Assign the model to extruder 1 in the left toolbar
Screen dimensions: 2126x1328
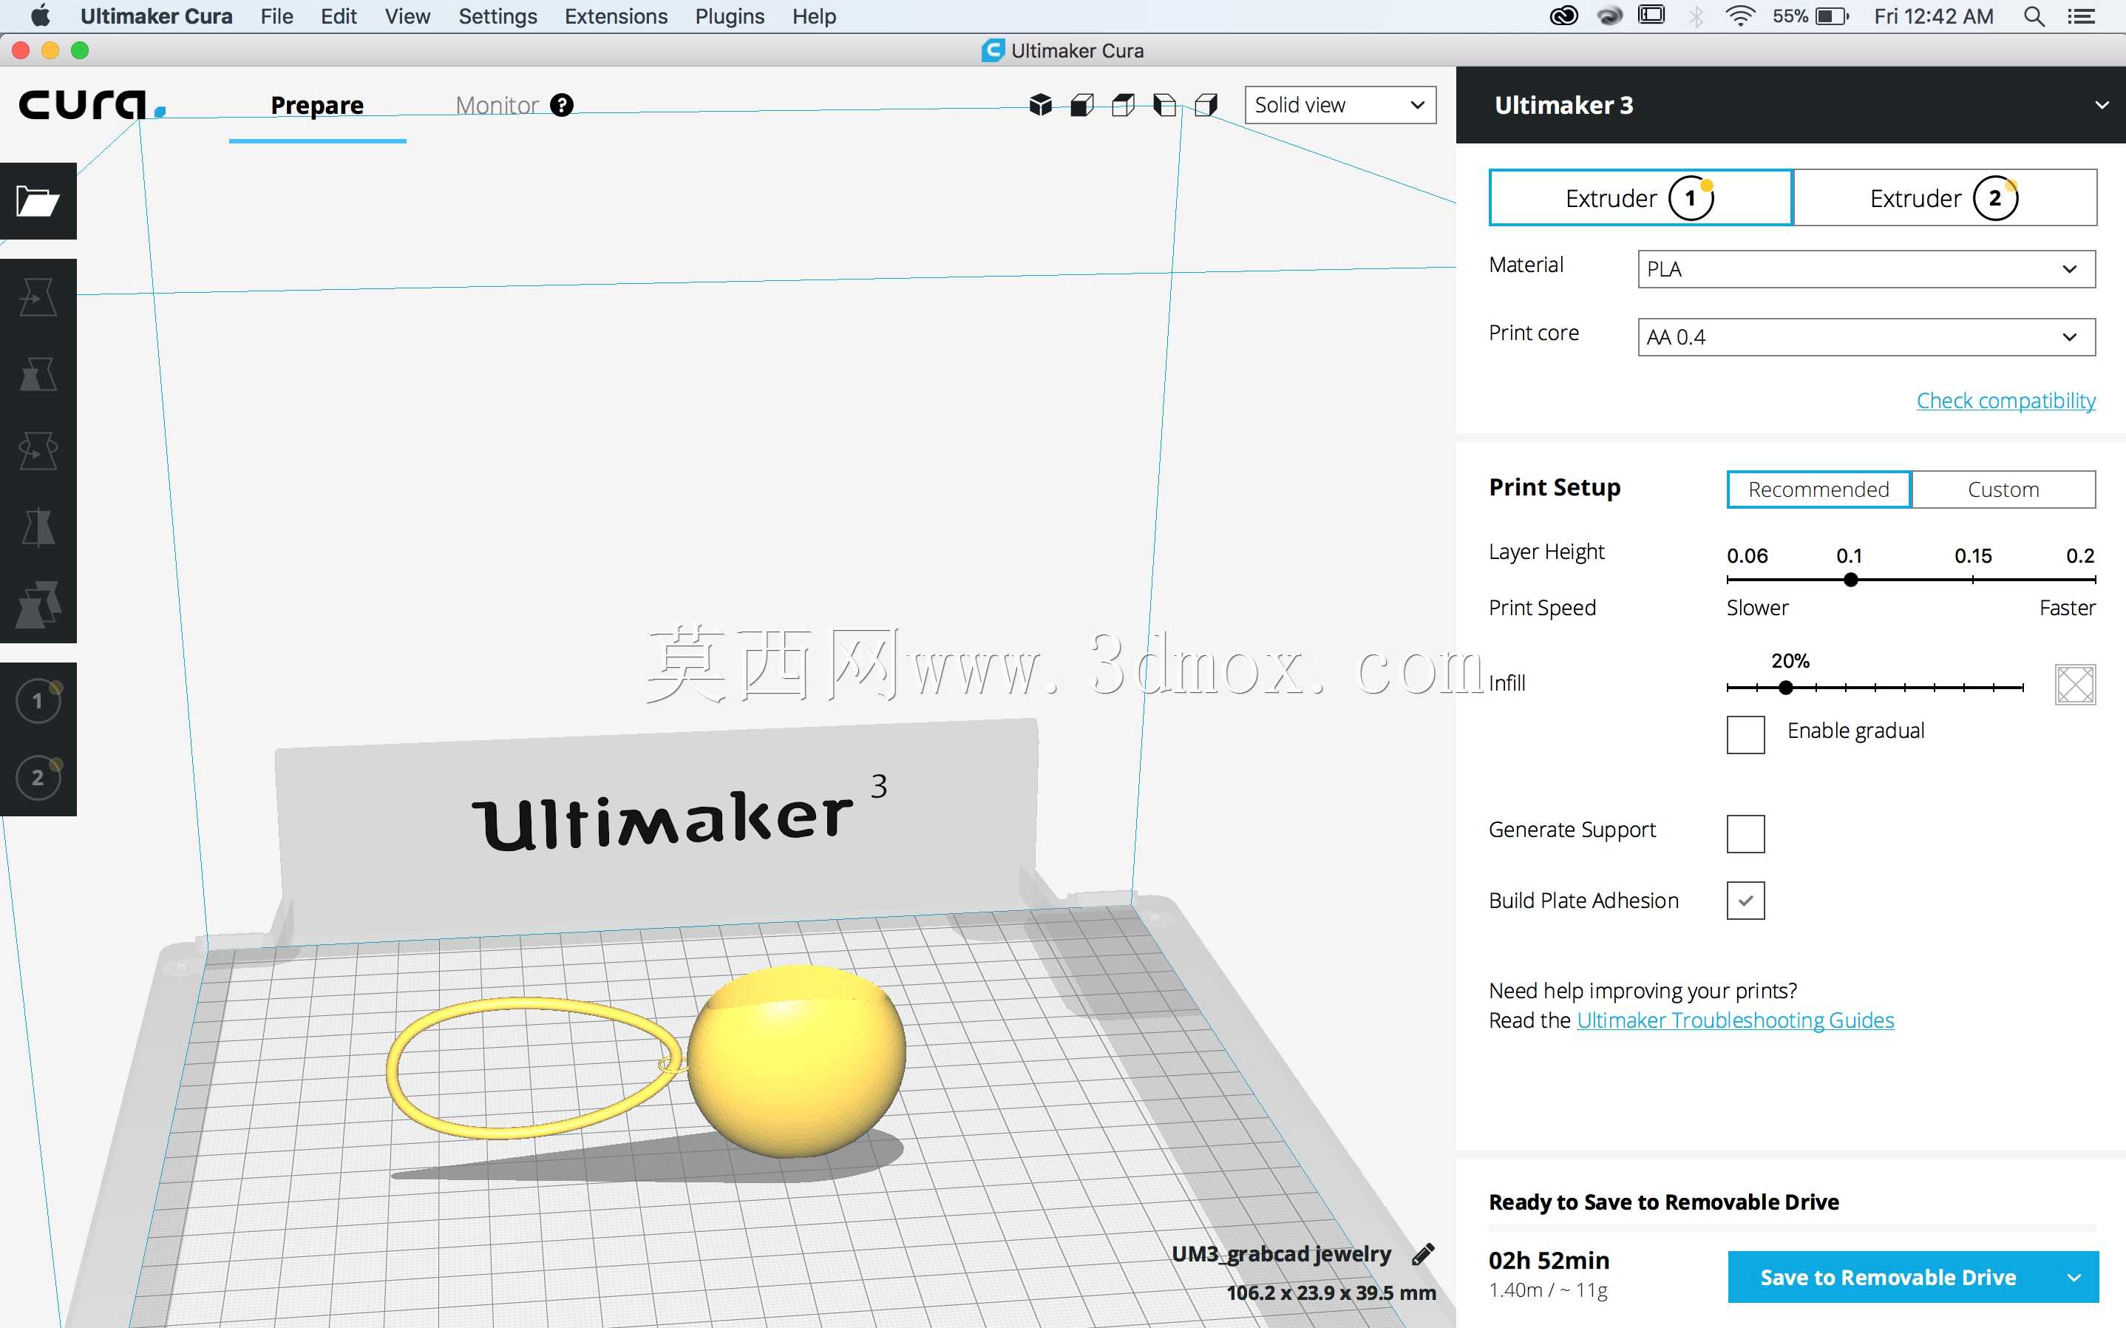[x=38, y=701]
